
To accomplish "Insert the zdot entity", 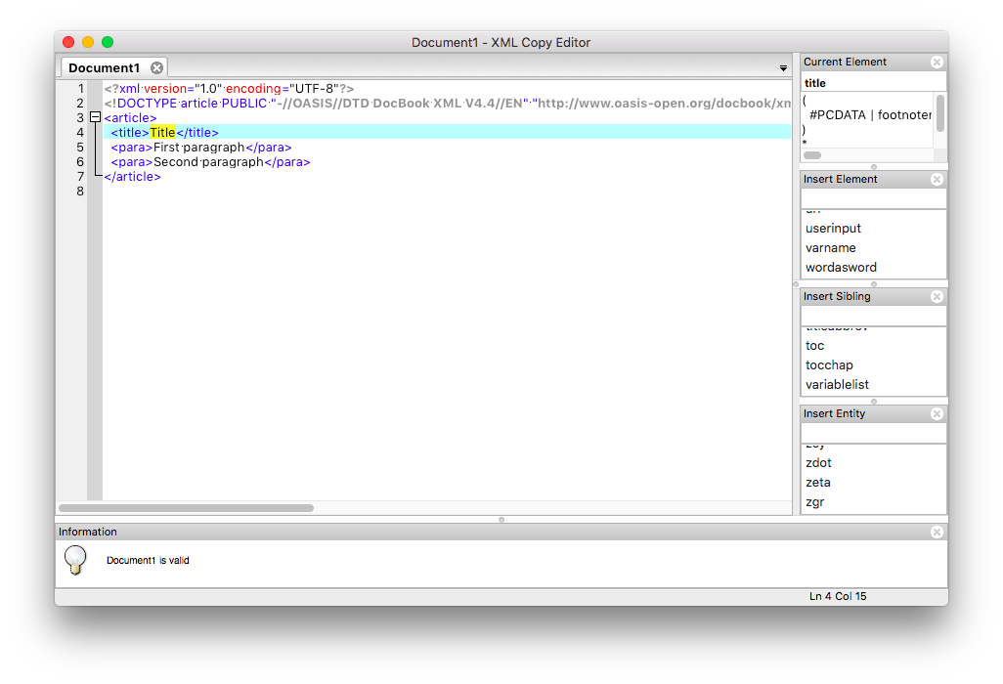I will (x=818, y=462).
